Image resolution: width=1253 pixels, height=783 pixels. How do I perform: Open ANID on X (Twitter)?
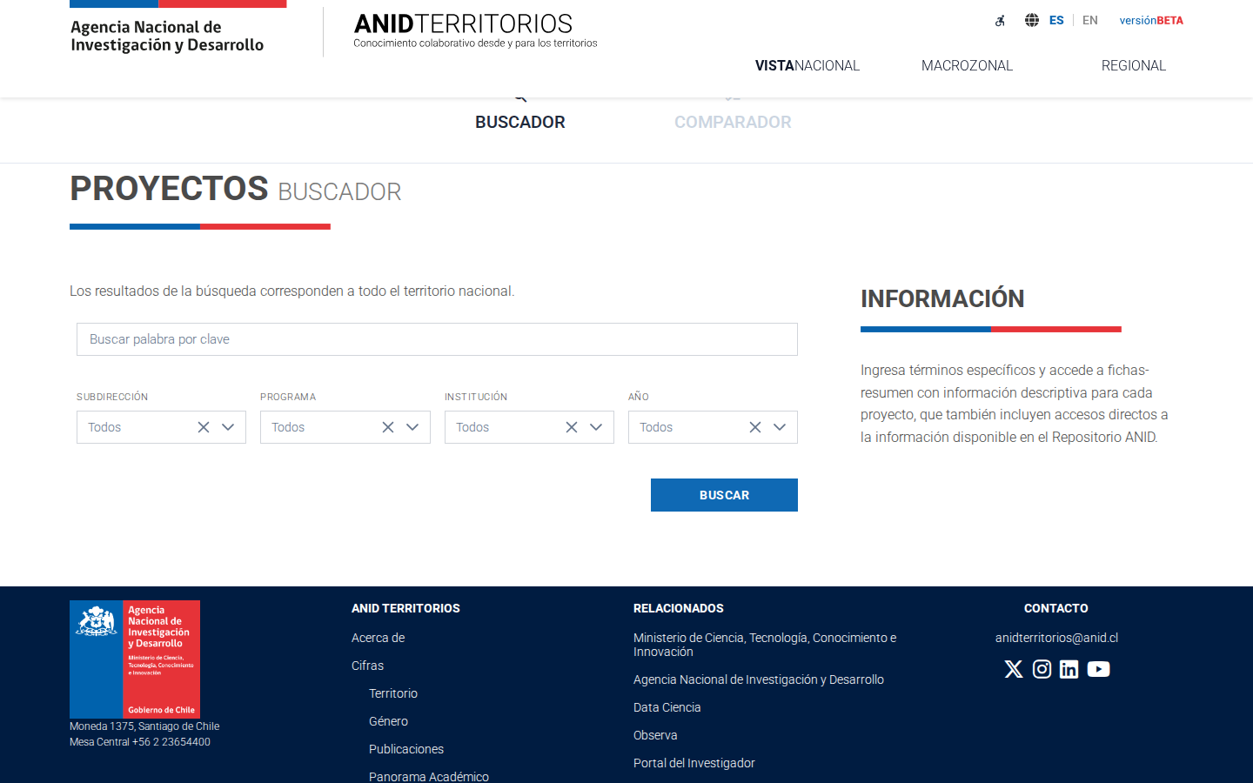(1014, 669)
